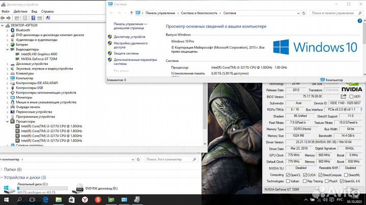
Task: Click the Локальный диск (C:) usage bar
Action: pos(43,188)
